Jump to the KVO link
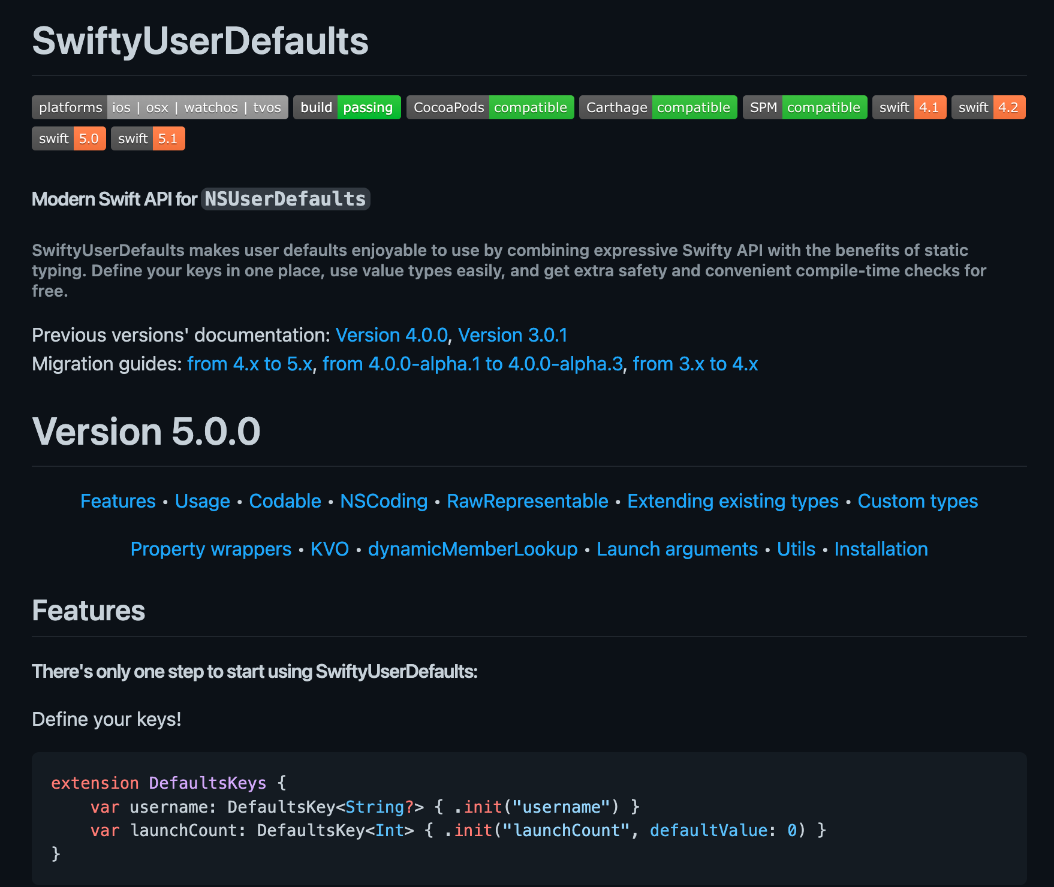 click(x=330, y=549)
